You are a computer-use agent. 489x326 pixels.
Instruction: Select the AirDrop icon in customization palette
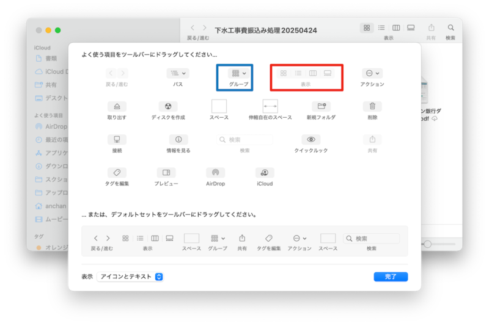tap(215, 173)
